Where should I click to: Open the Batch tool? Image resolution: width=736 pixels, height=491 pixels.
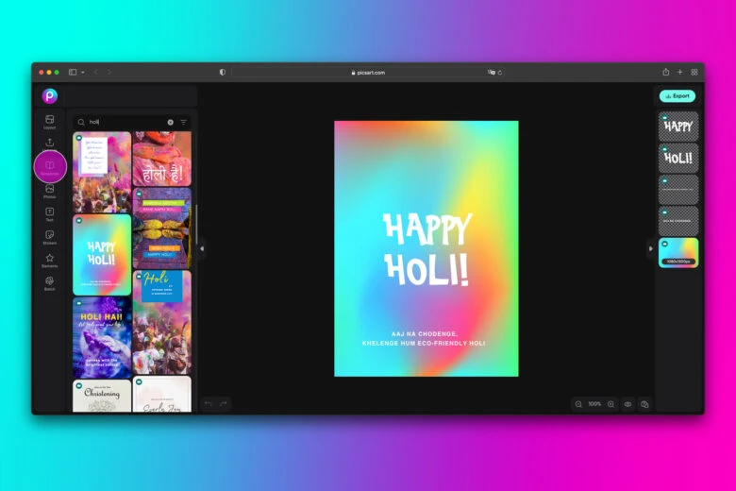pos(50,282)
